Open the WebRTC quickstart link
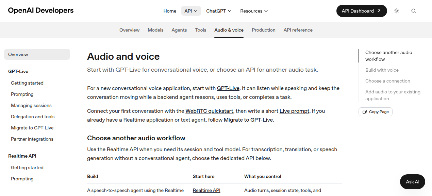The image size is (432, 196). (209, 111)
